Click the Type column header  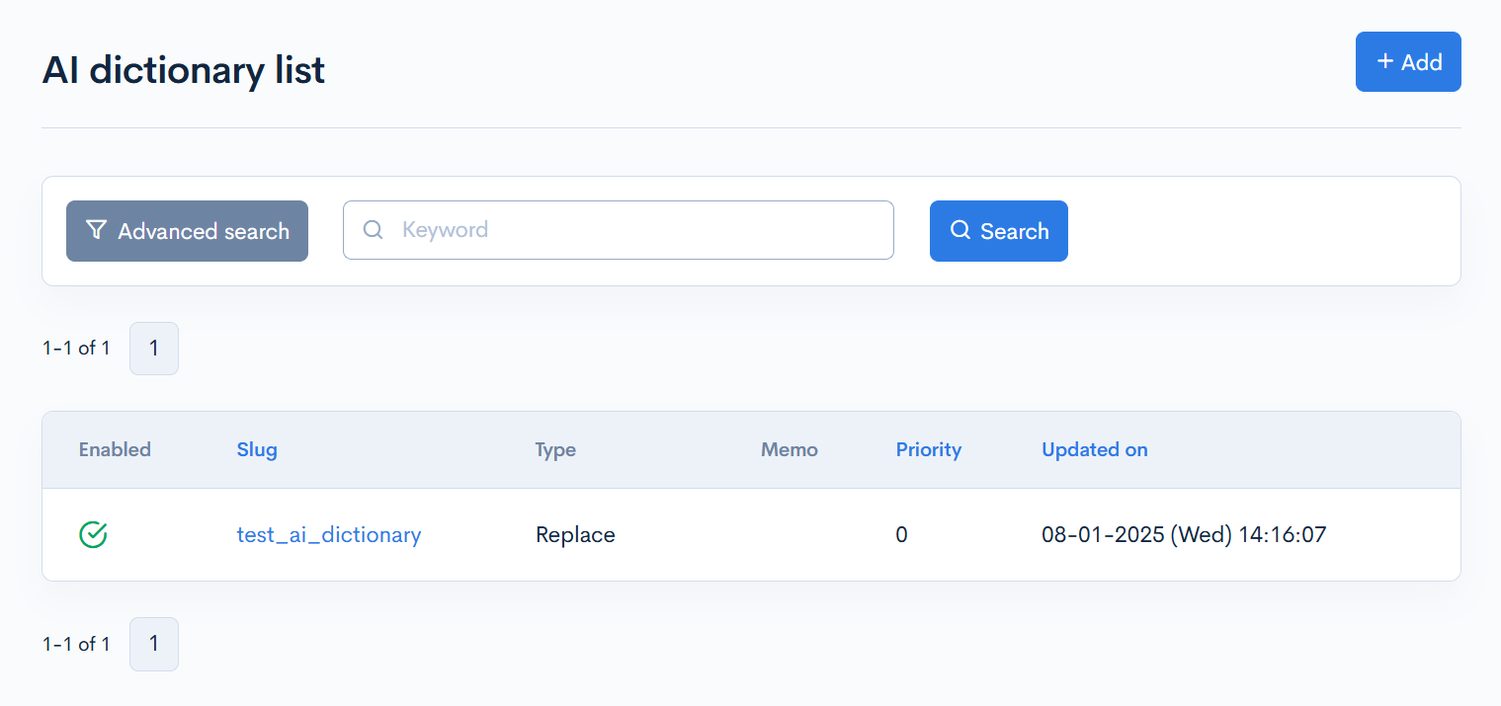(555, 449)
